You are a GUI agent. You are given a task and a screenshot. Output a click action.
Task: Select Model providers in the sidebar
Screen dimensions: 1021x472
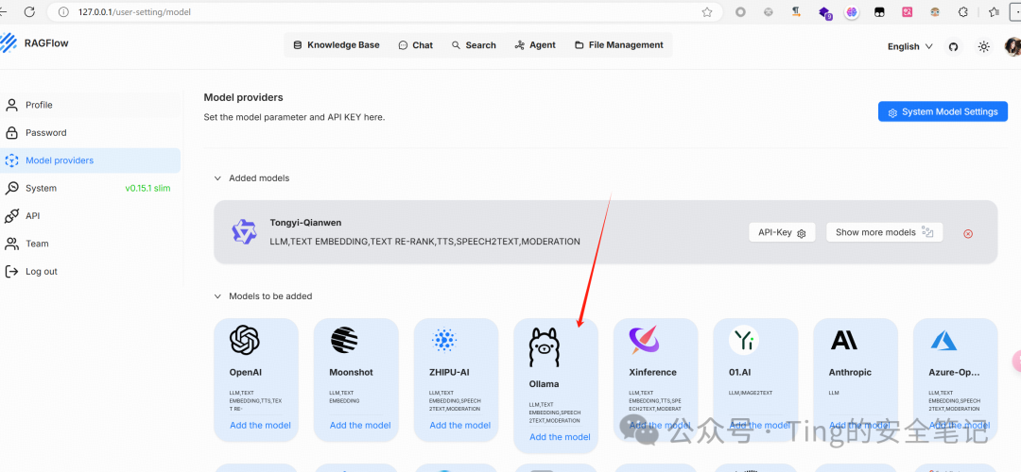[x=91, y=160]
